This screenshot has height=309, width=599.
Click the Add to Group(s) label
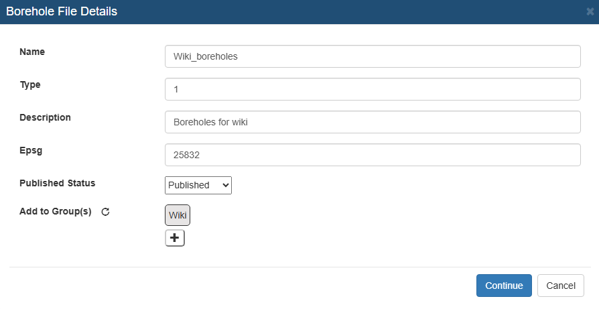[x=56, y=212]
